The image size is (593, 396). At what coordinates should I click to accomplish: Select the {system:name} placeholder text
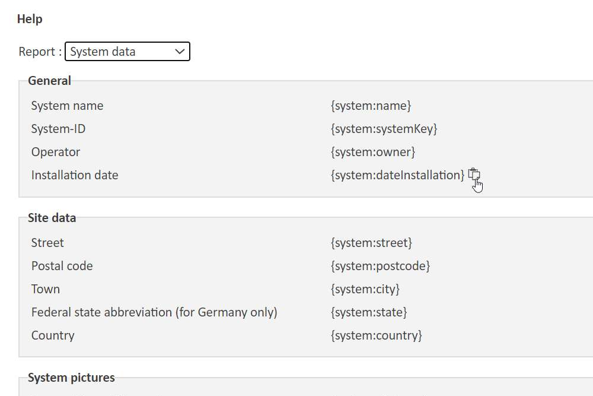pos(371,106)
